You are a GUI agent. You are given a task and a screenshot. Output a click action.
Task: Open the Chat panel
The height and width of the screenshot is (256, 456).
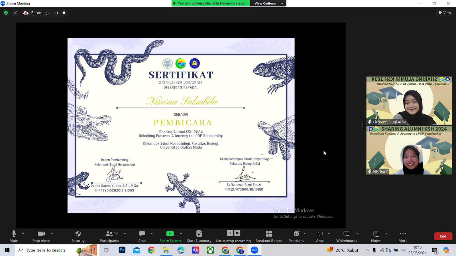142,236
